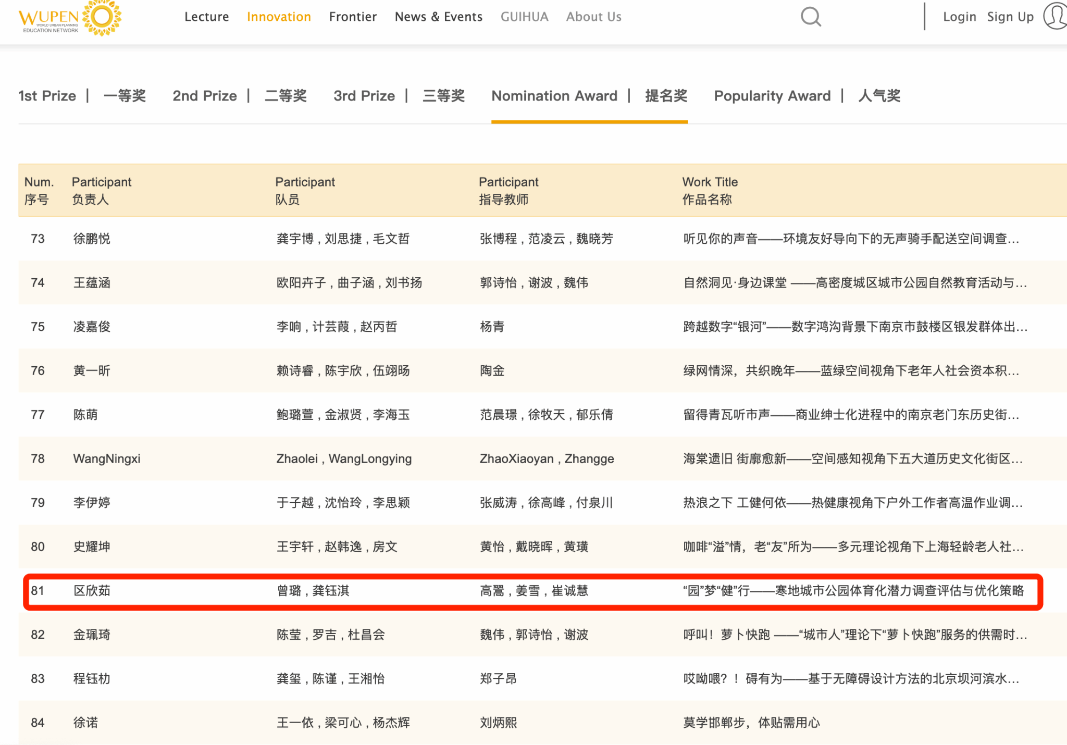Click instructor 郑子昂

click(x=499, y=679)
